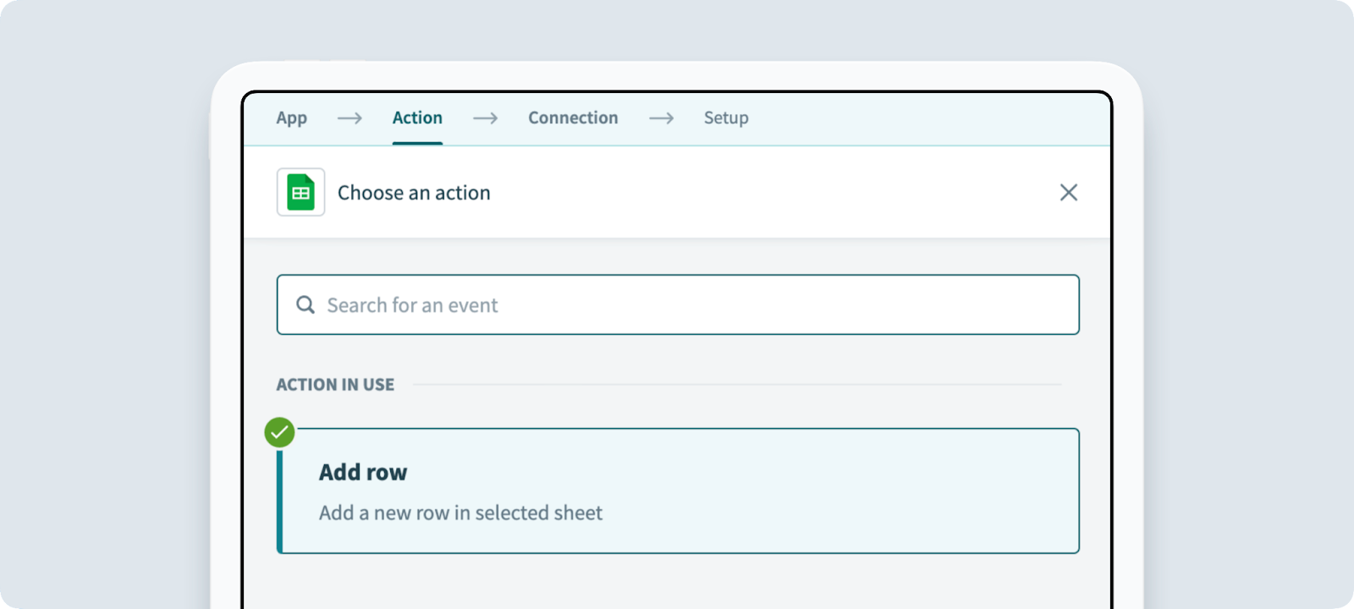This screenshot has height=609, width=1354.
Task: Click the Google Sheets app icon
Action: point(300,192)
